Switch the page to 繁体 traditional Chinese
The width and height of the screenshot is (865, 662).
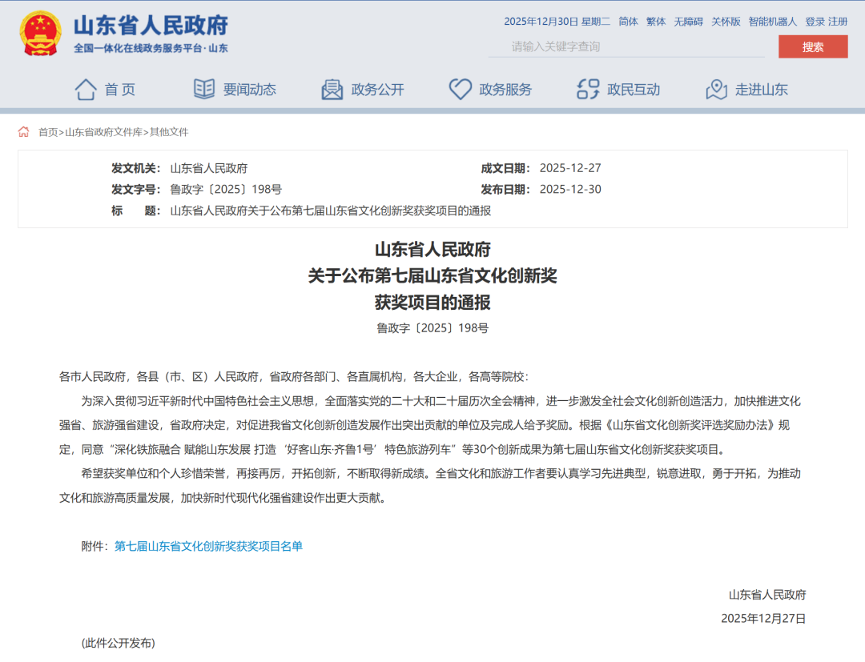[x=655, y=22]
